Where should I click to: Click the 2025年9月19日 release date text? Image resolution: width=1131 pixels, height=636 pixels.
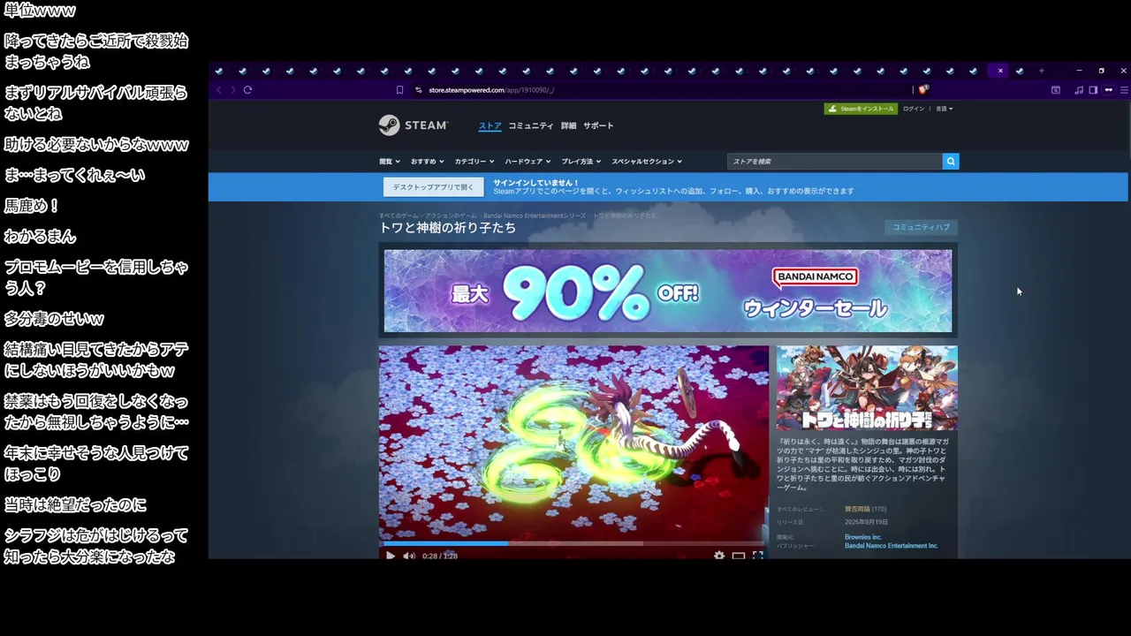coord(865,522)
